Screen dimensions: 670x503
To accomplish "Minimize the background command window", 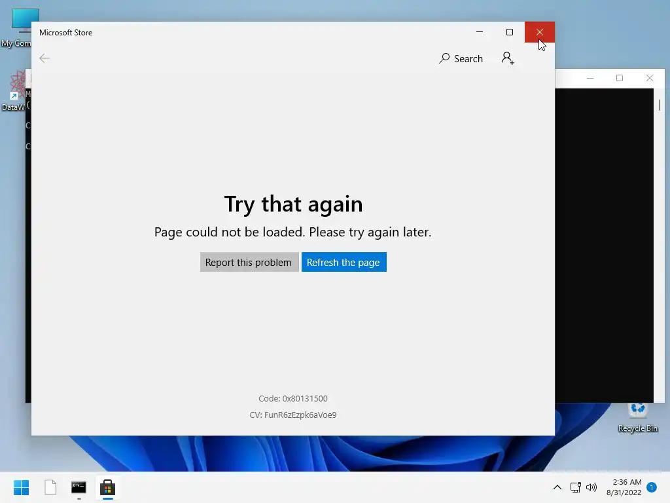I will tap(590, 78).
